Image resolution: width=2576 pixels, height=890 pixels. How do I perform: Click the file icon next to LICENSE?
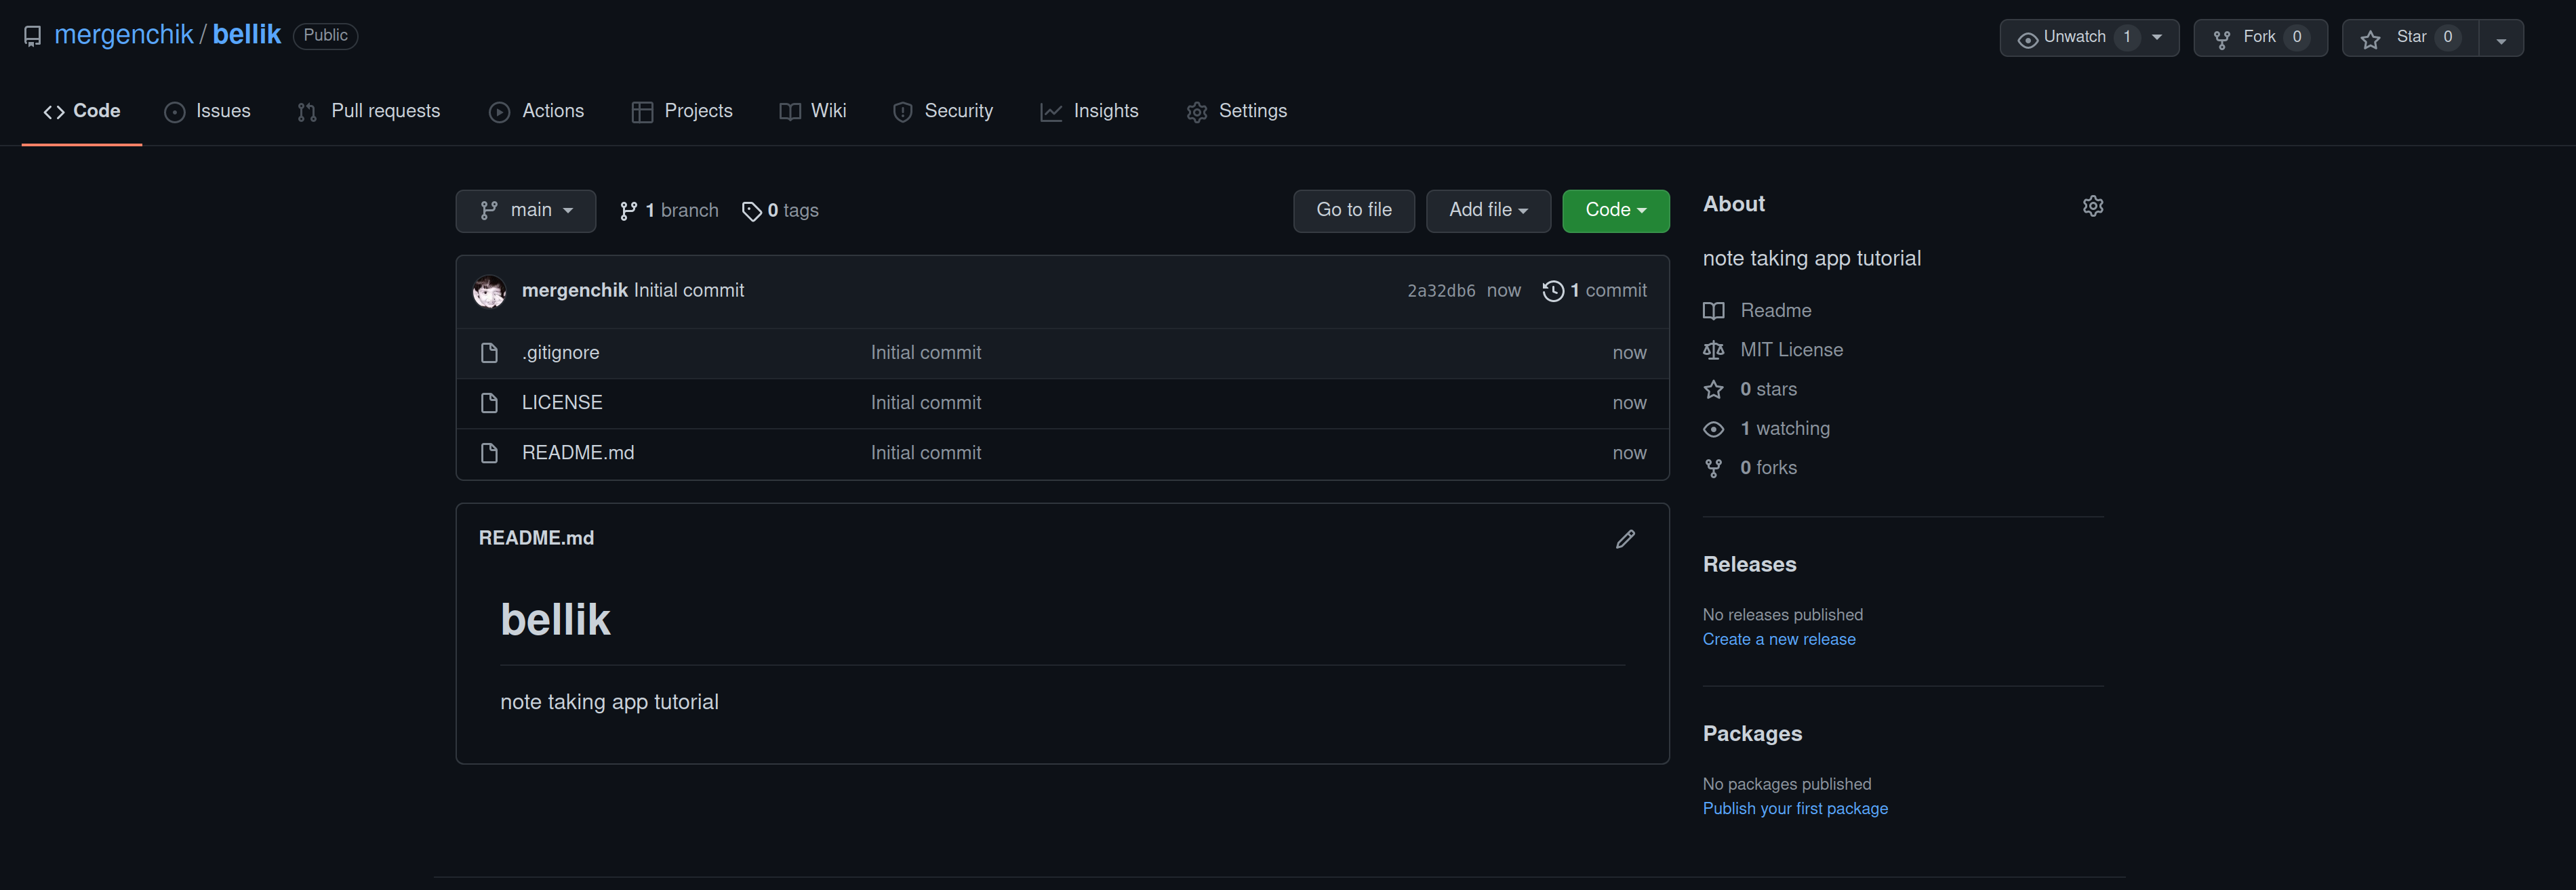[489, 402]
